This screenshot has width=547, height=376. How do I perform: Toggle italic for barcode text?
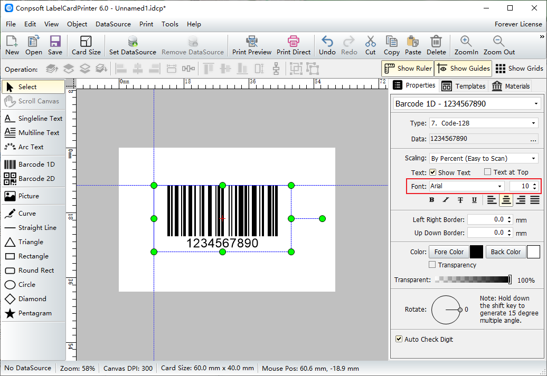click(446, 200)
